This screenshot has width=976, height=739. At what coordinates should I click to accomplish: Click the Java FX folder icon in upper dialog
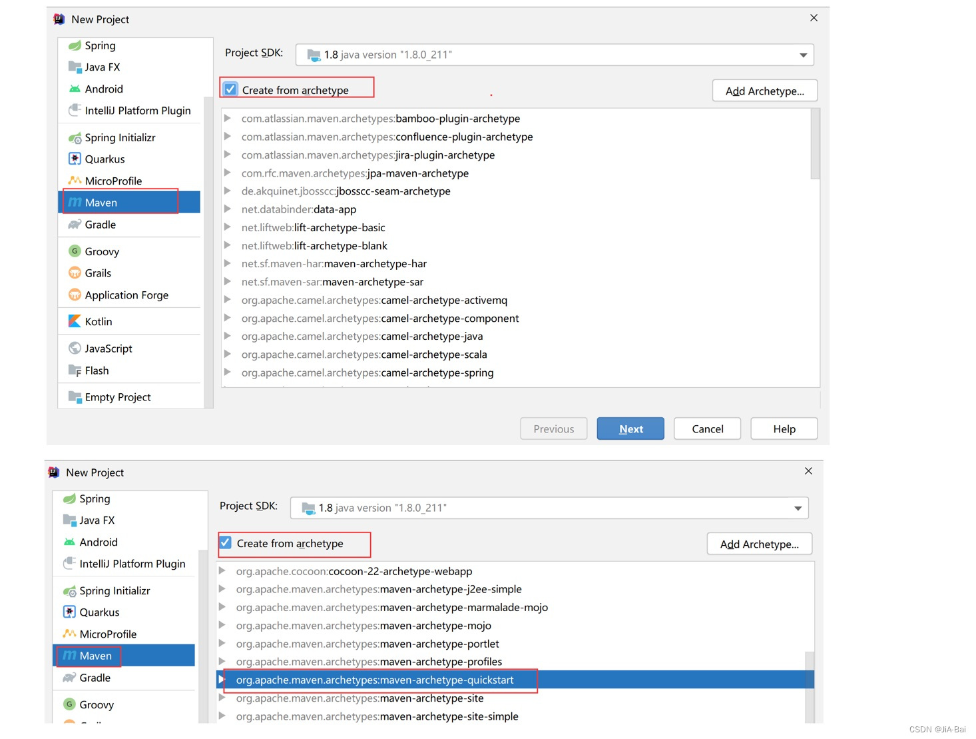(75, 67)
